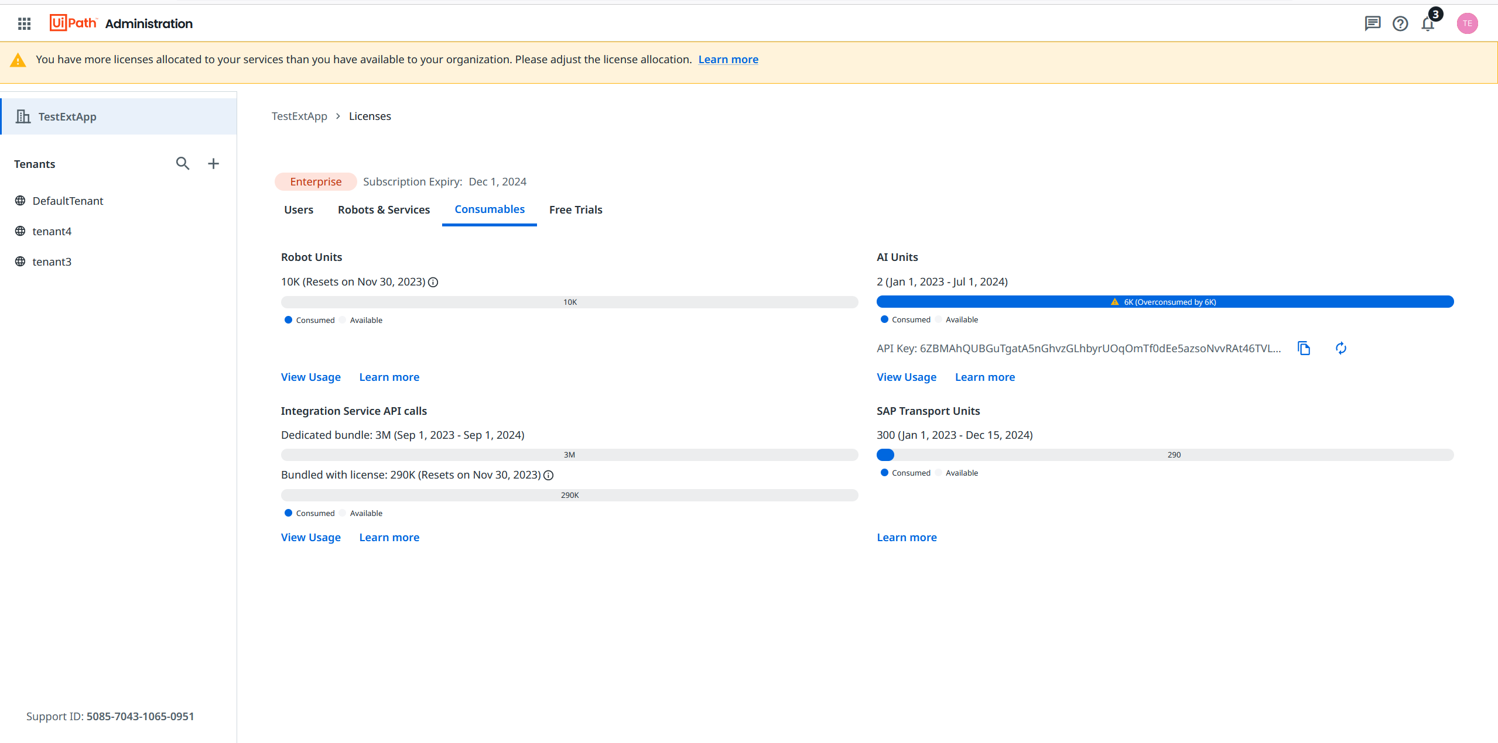Click the globe icon next to DefaultTenant

point(20,201)
